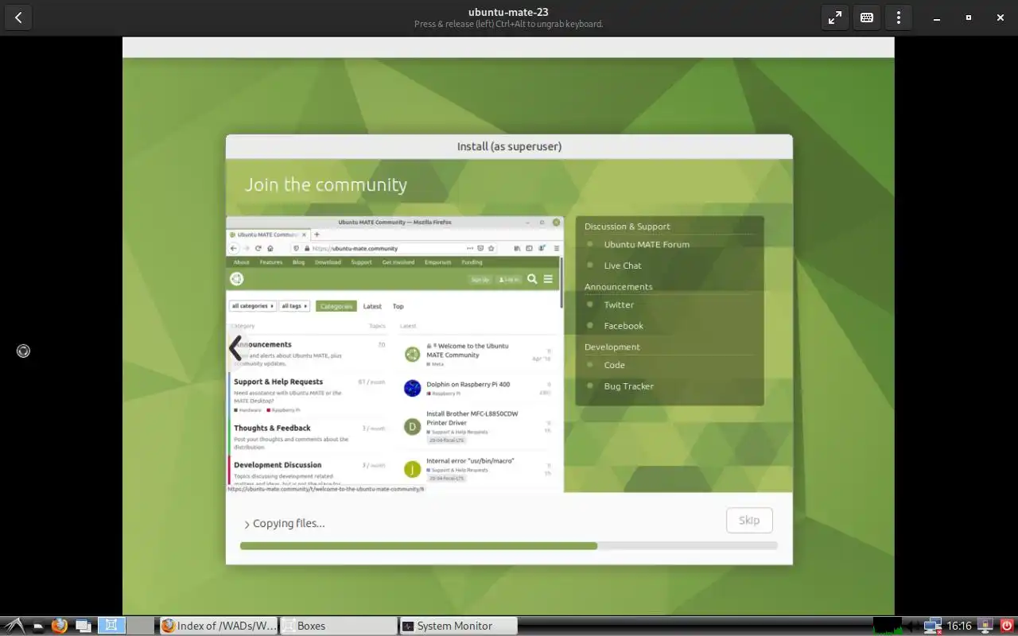The image size is (1018, 636).
Task: Maximize the Boxes window
Action: [x=968, y=17]
